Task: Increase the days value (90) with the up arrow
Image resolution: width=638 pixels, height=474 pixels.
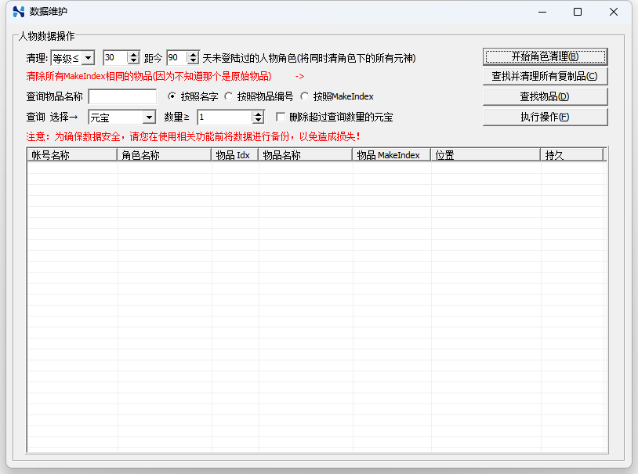Action: tap(193, 55)
